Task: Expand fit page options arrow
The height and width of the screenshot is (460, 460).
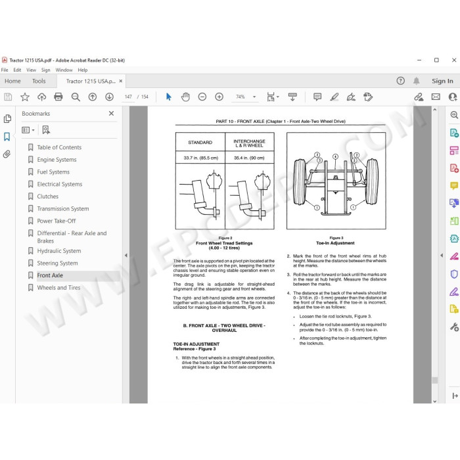Action: 278,97
